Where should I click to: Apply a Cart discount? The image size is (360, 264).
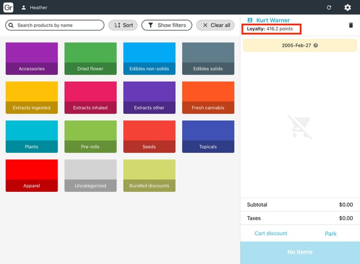pos(271,233)
